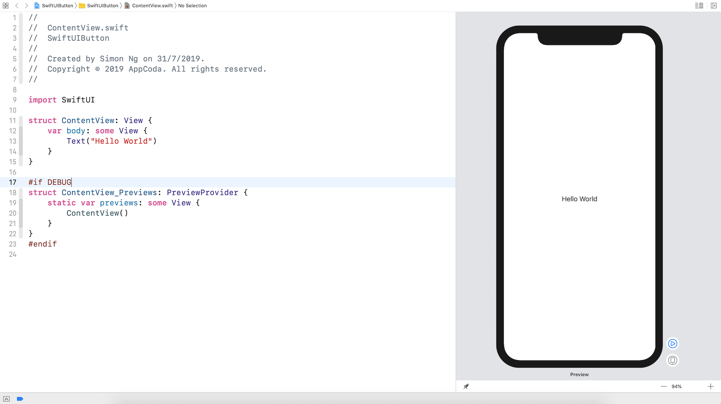Zoom out preview with minus icon
721x404 pixels.
(664, 386)
